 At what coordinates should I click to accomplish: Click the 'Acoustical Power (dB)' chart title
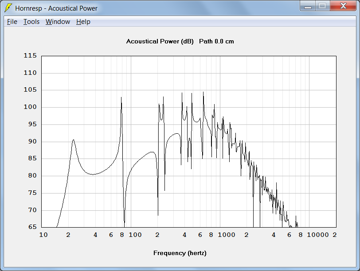point(160,42)
